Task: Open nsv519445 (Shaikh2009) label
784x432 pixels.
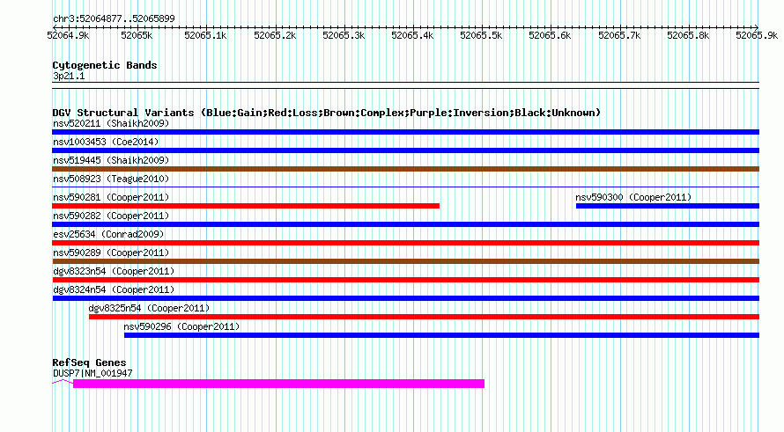Action: point(111,160)
